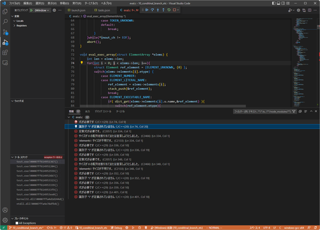Switch to Debug Console panel tab
The image size is (320, 230).
coord(103,111)
